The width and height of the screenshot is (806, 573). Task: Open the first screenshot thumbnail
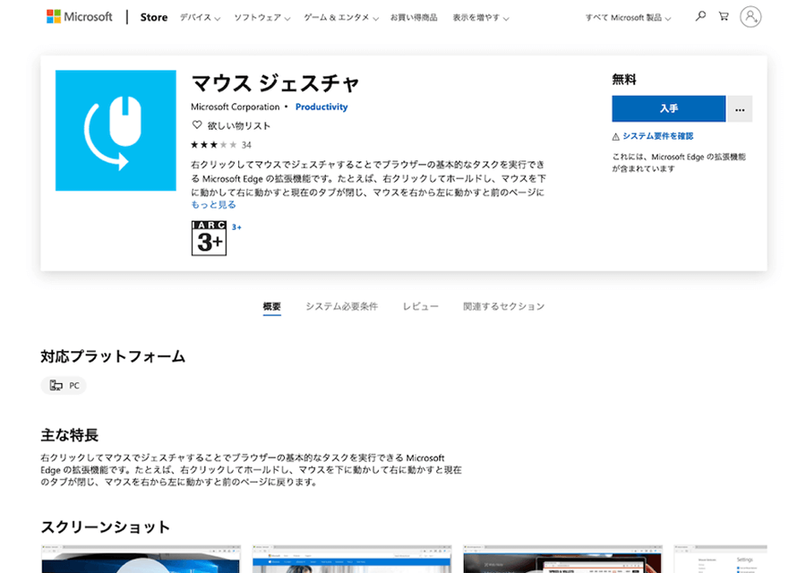141,560
